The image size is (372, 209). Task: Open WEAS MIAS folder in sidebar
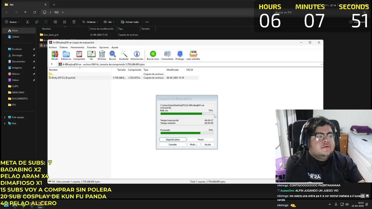[x=18, y=92]
